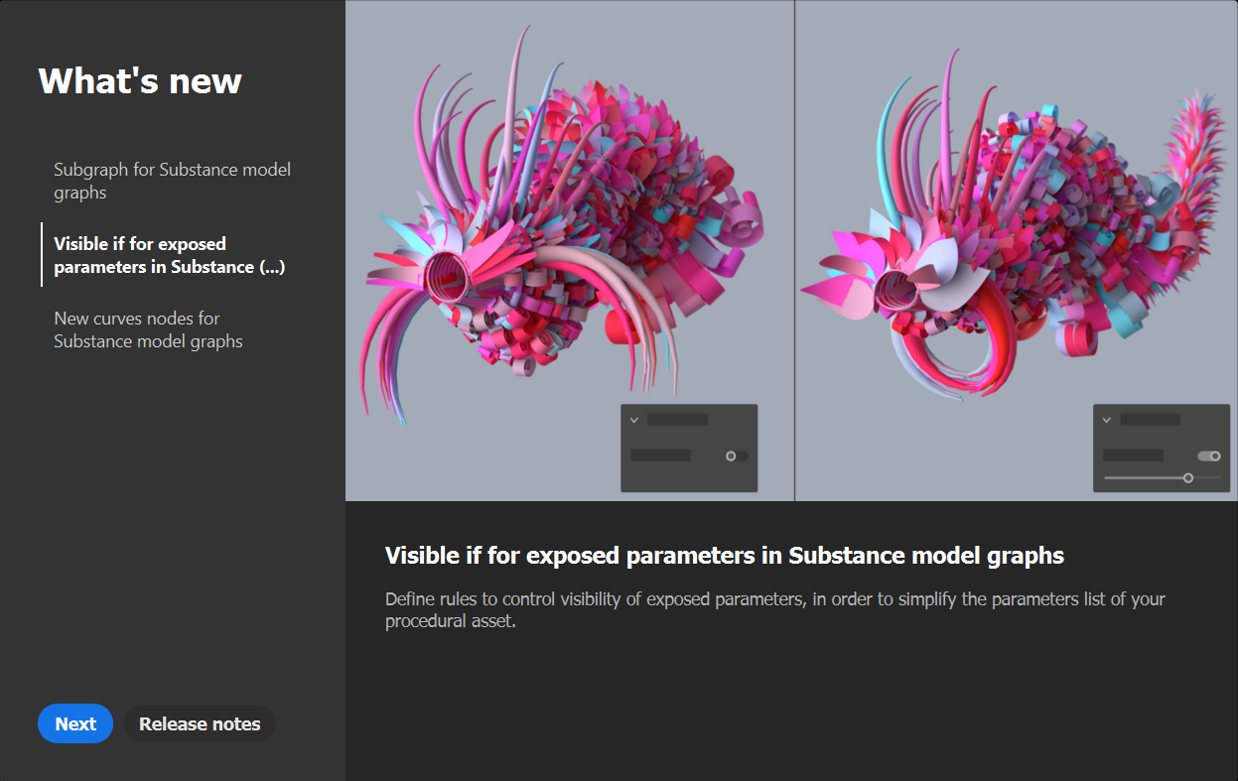Click the "Define rules to control visibility" description

775,611
